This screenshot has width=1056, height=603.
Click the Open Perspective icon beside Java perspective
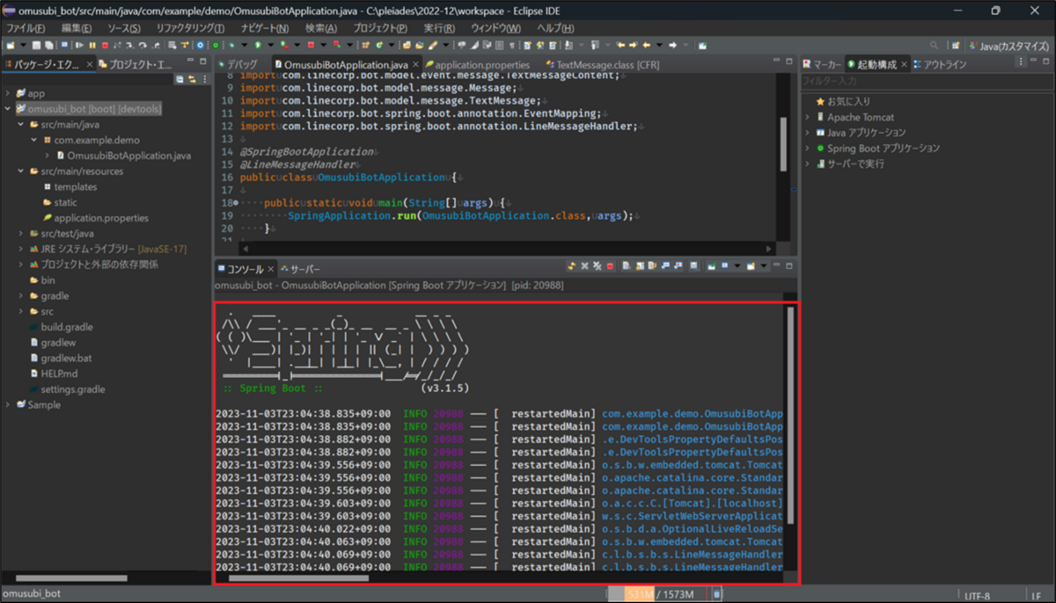pos(955,45)
